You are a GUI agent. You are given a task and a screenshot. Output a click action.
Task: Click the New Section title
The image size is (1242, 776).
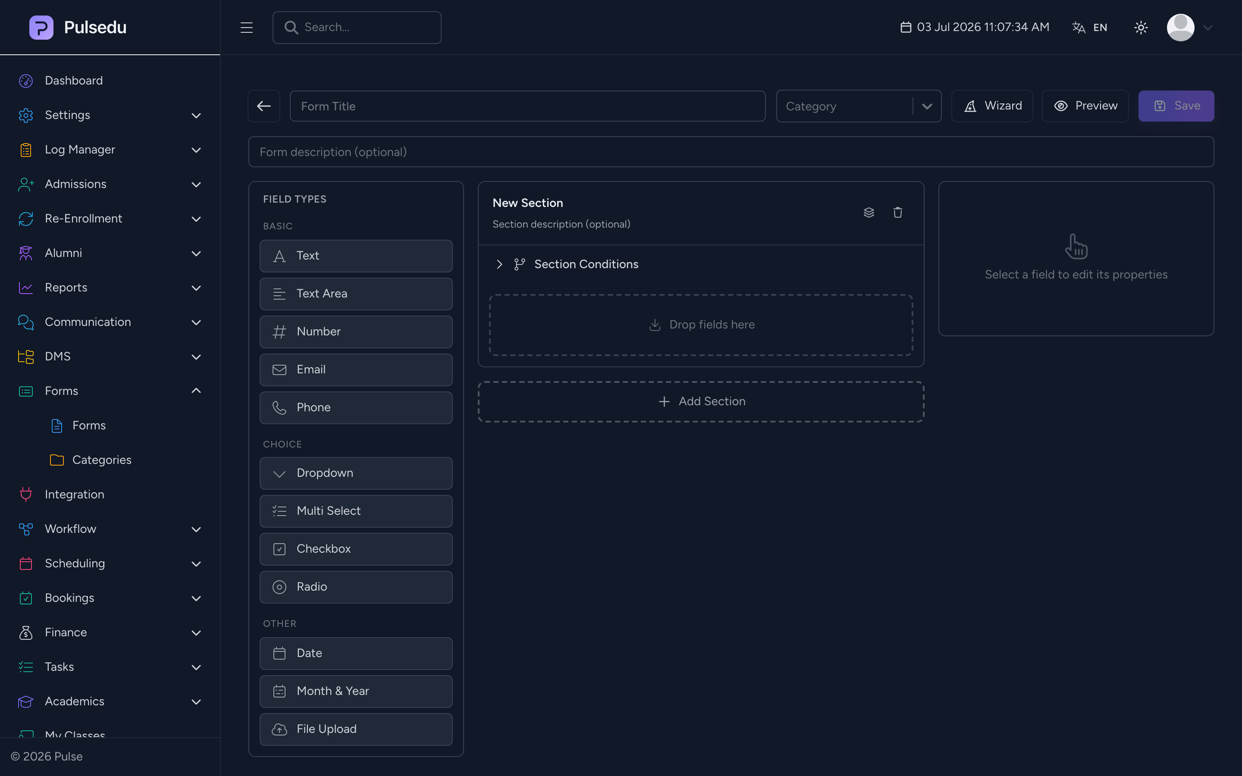tap(527, 203)
